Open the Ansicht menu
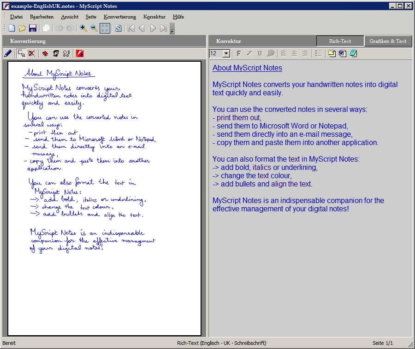415x349 pixels. click(70, 17)
